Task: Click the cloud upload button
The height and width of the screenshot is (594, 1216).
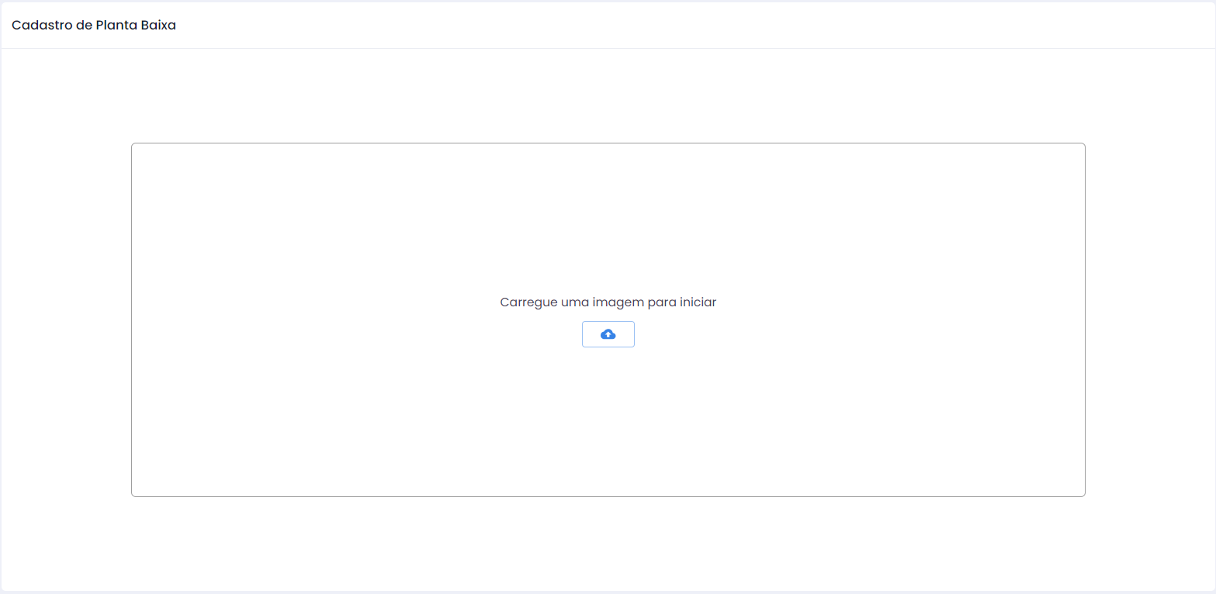Action: tap(608, 334)
